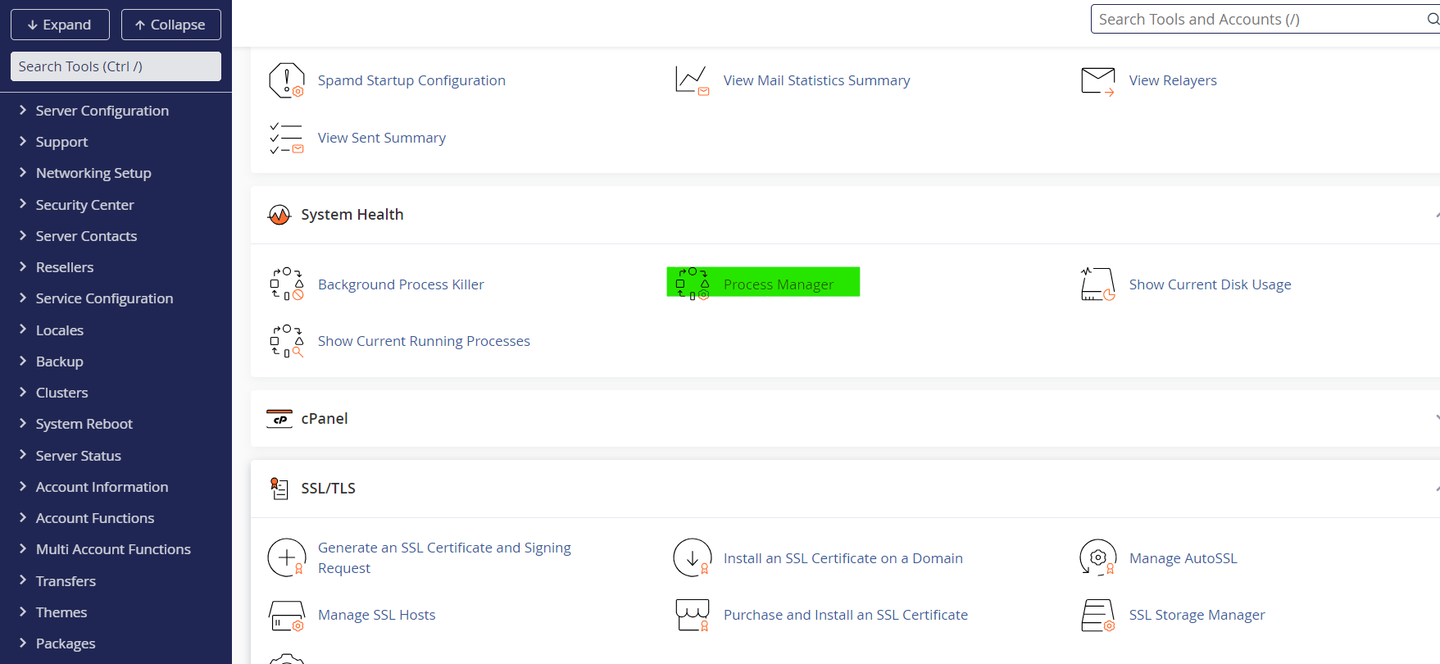Open the Process Manager link
This screenshot has width=1440, height=664.
pos(779,284)
